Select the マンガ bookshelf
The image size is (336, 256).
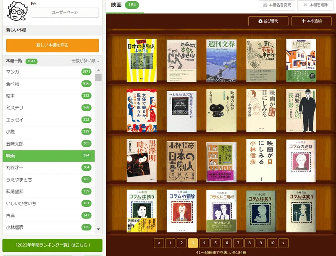49,72
